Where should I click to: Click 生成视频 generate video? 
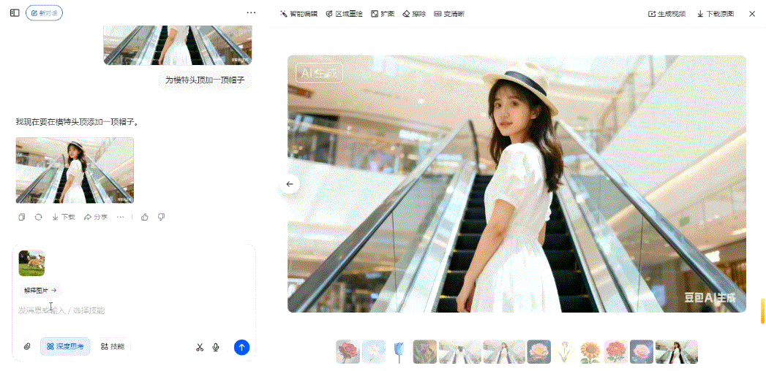coord(667,14)
